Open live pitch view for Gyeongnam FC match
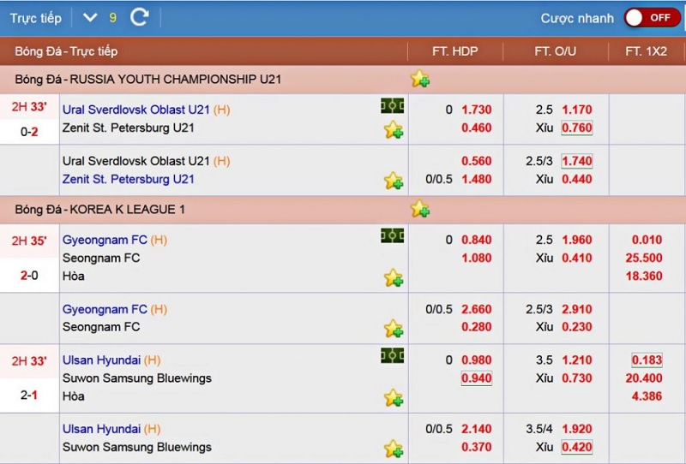686x464 pixels. (392, 236)
